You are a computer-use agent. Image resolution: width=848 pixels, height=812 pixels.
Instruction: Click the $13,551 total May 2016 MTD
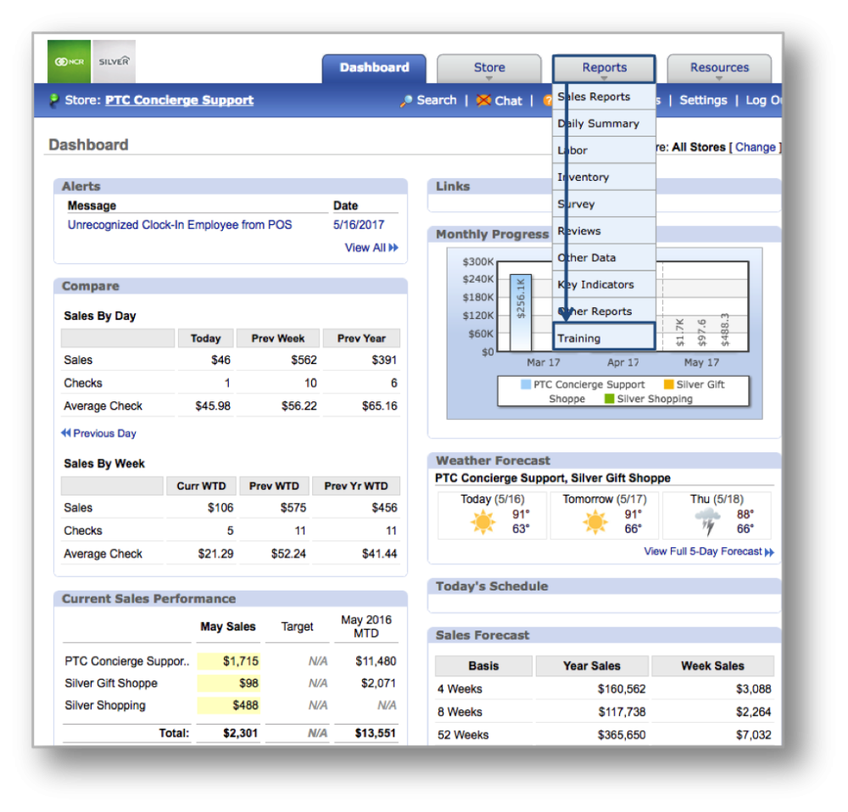coord(376,733)
